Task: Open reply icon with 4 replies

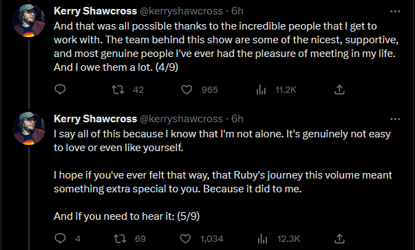Action: coord(60,238)
